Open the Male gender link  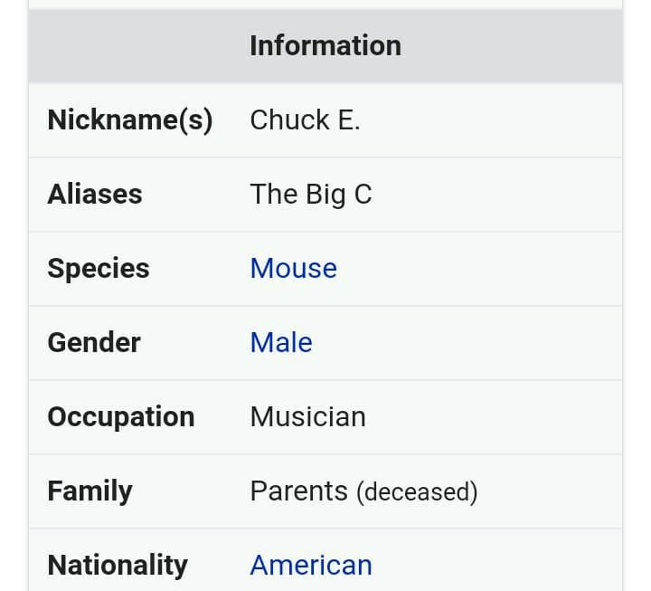click(x=281, y=342)
